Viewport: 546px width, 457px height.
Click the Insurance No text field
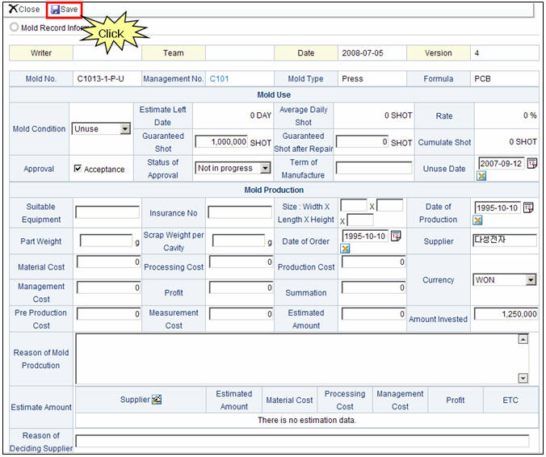click(x=239, y=212)
